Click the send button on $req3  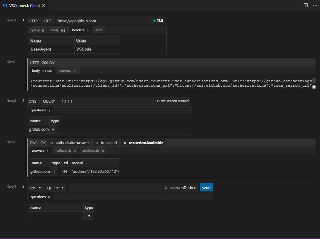click(206, 187)
